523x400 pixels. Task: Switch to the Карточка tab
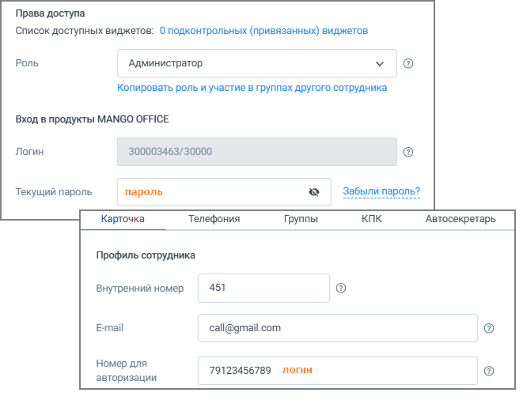pos(123,219)
